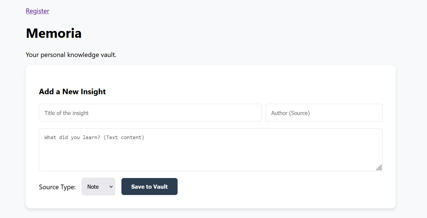Click the dropdown arrow next to Note
Image resolution: width=427 pixels, height=218 pixels.
point(110,187)
